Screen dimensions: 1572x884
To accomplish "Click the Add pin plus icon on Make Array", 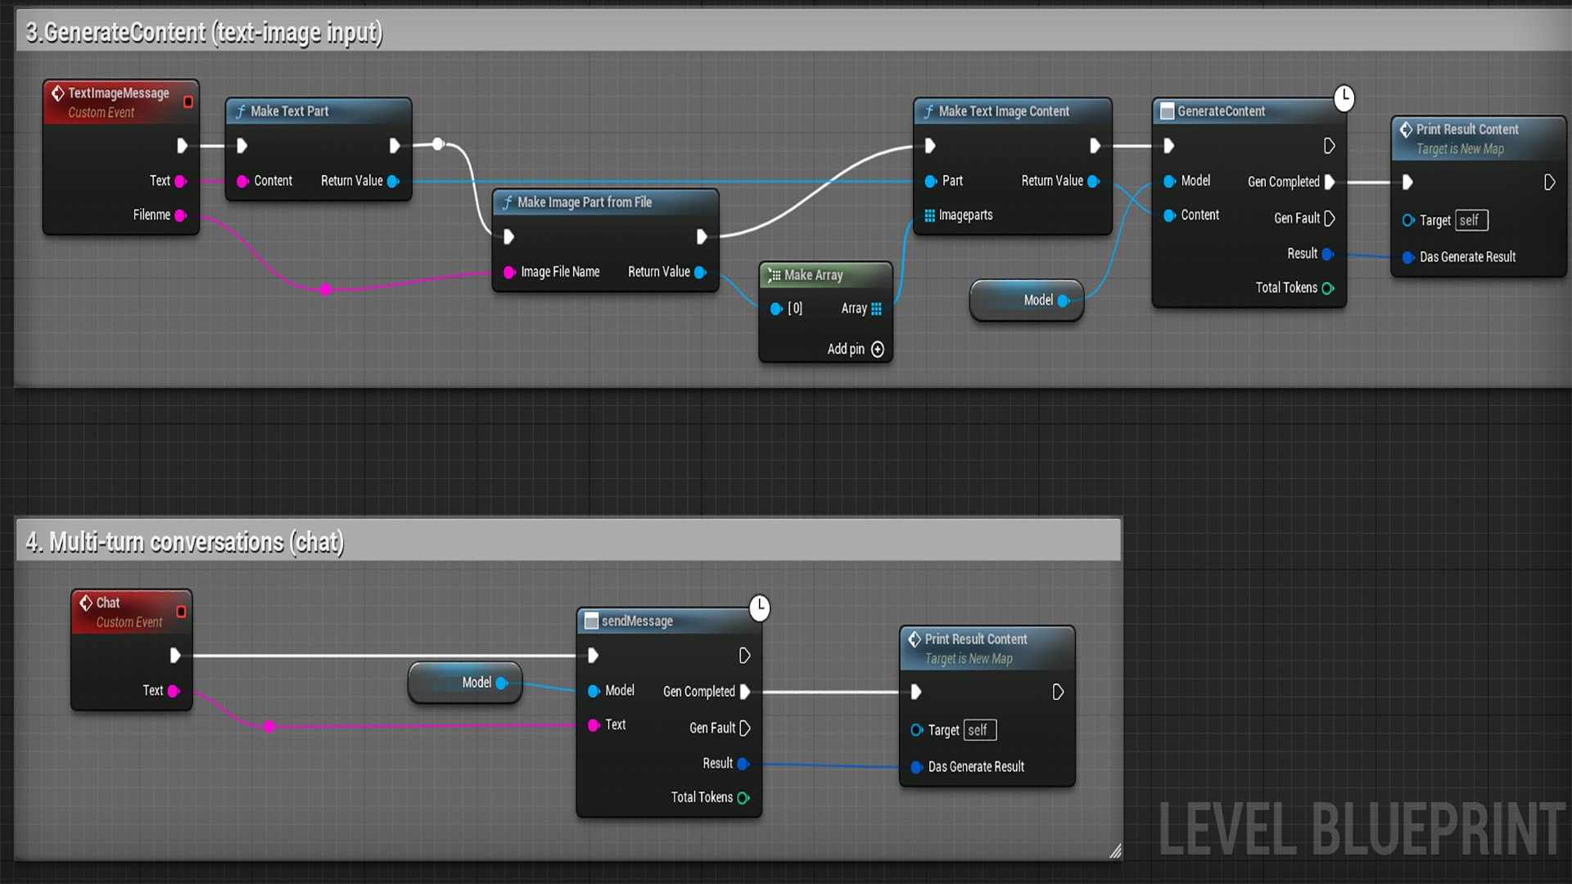I will [878, 350].
